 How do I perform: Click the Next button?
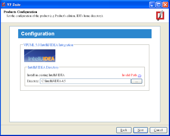click(141, 130)
